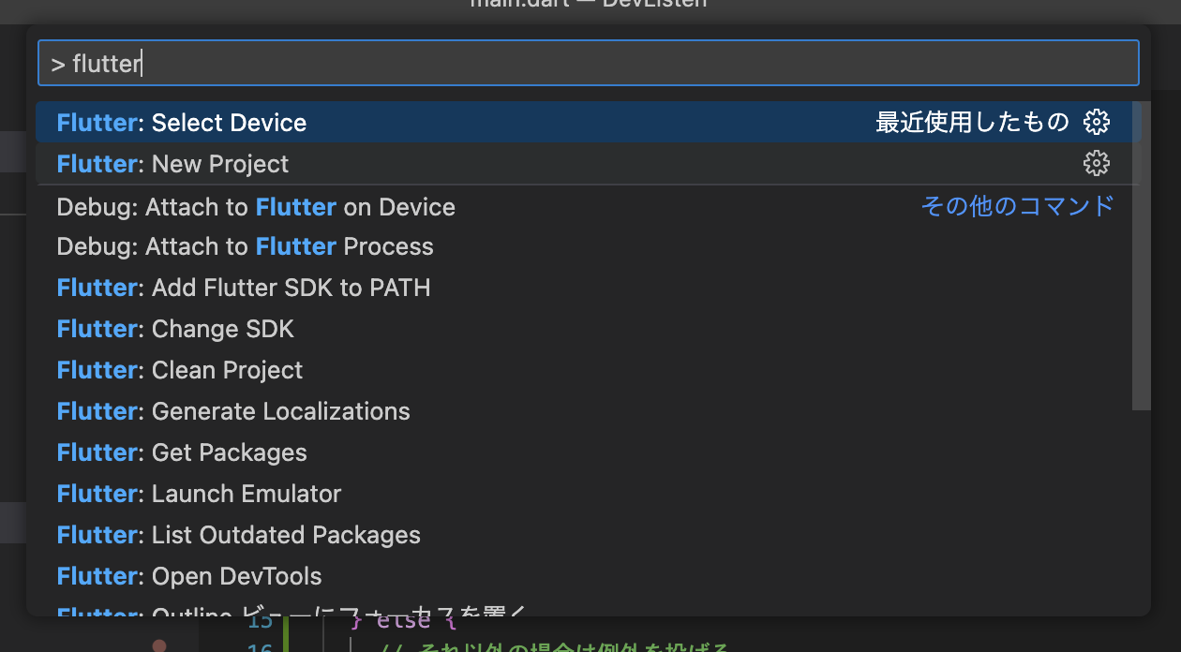This screenshot has width=1181, height=652.
Task: Run Flutter: Get Packages command
Action: (x=182, y=452)
